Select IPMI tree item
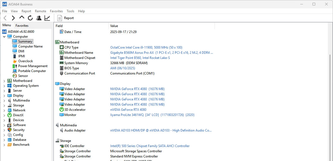Image resolution: width=333 pixels, height=161 pixels. [x=22, y=56]
